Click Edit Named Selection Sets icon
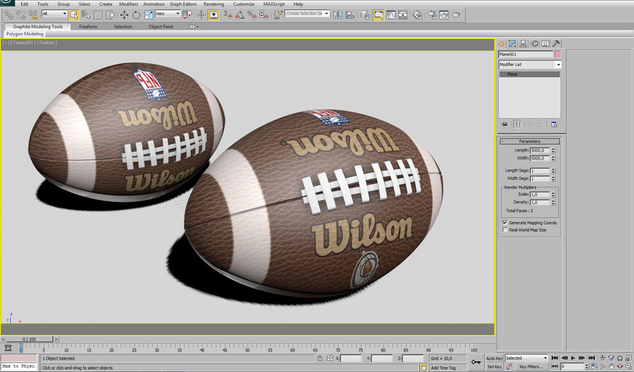This screenshot has height=372, width=634. (x=278, y=15)
